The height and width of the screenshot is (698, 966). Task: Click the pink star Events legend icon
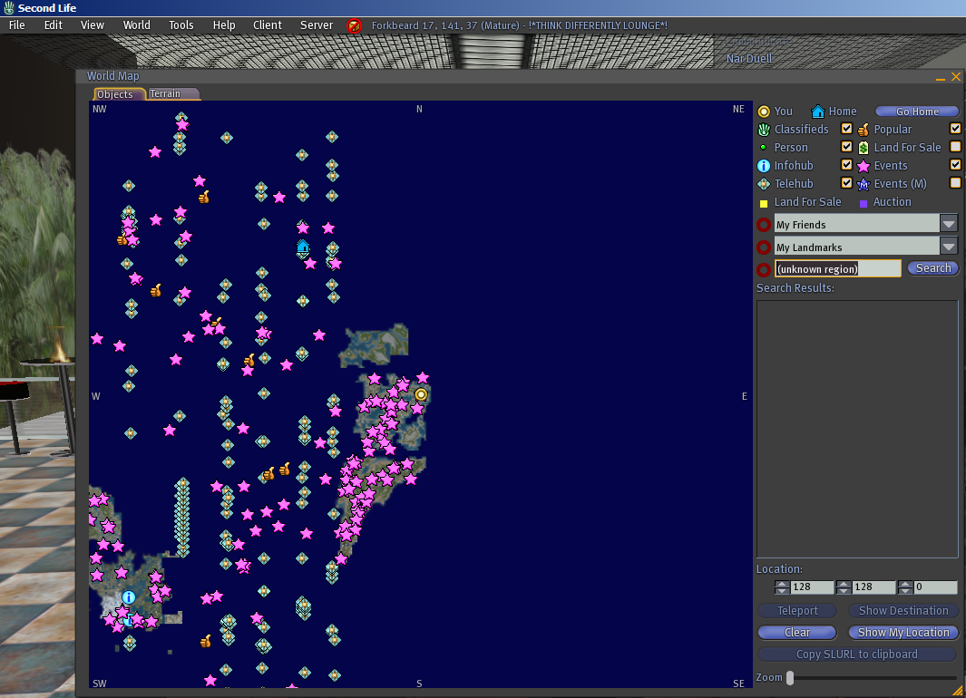click(864, 166)
